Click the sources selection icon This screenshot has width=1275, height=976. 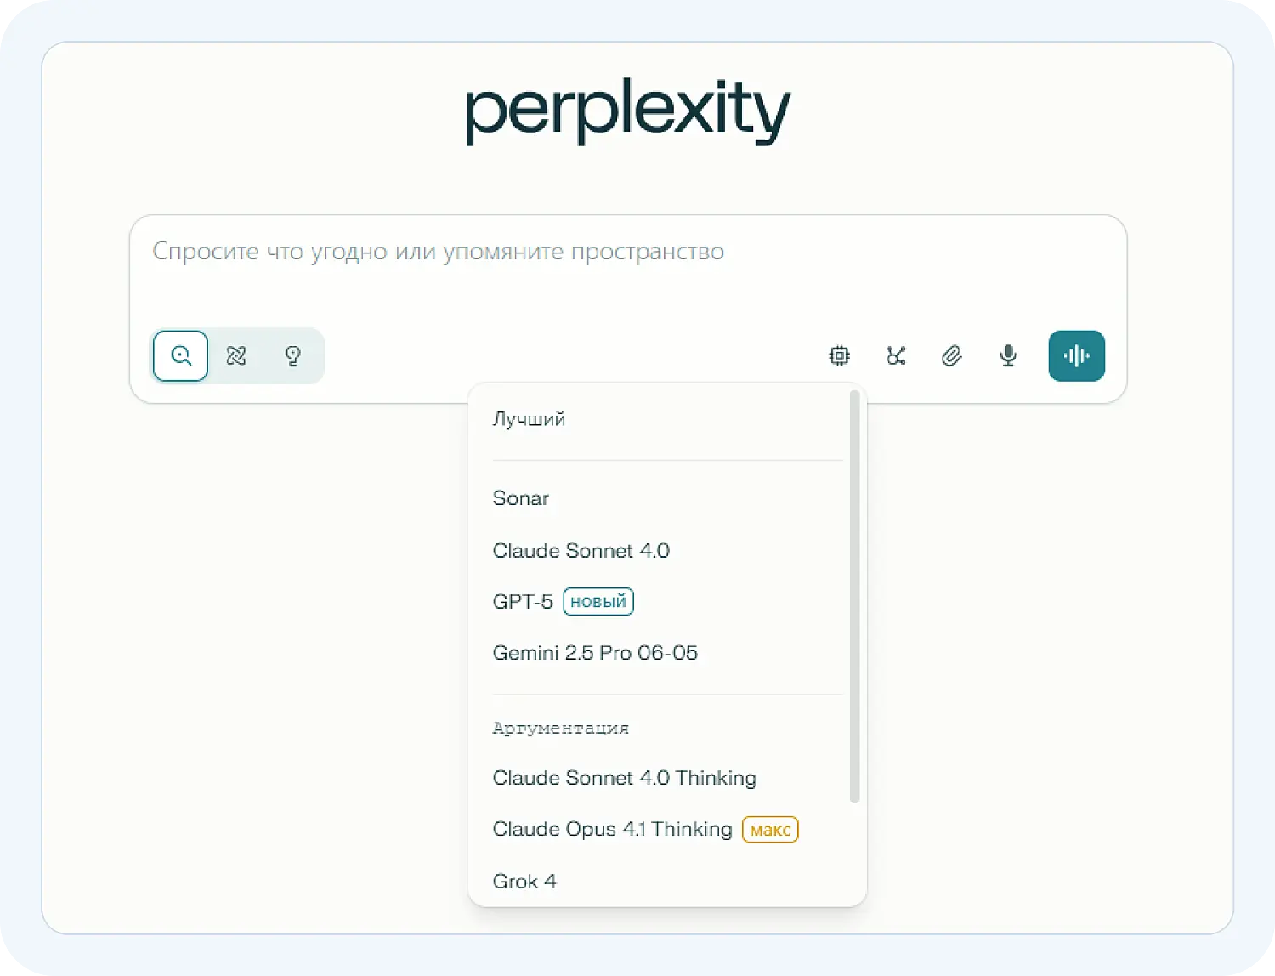coord(895,355)
